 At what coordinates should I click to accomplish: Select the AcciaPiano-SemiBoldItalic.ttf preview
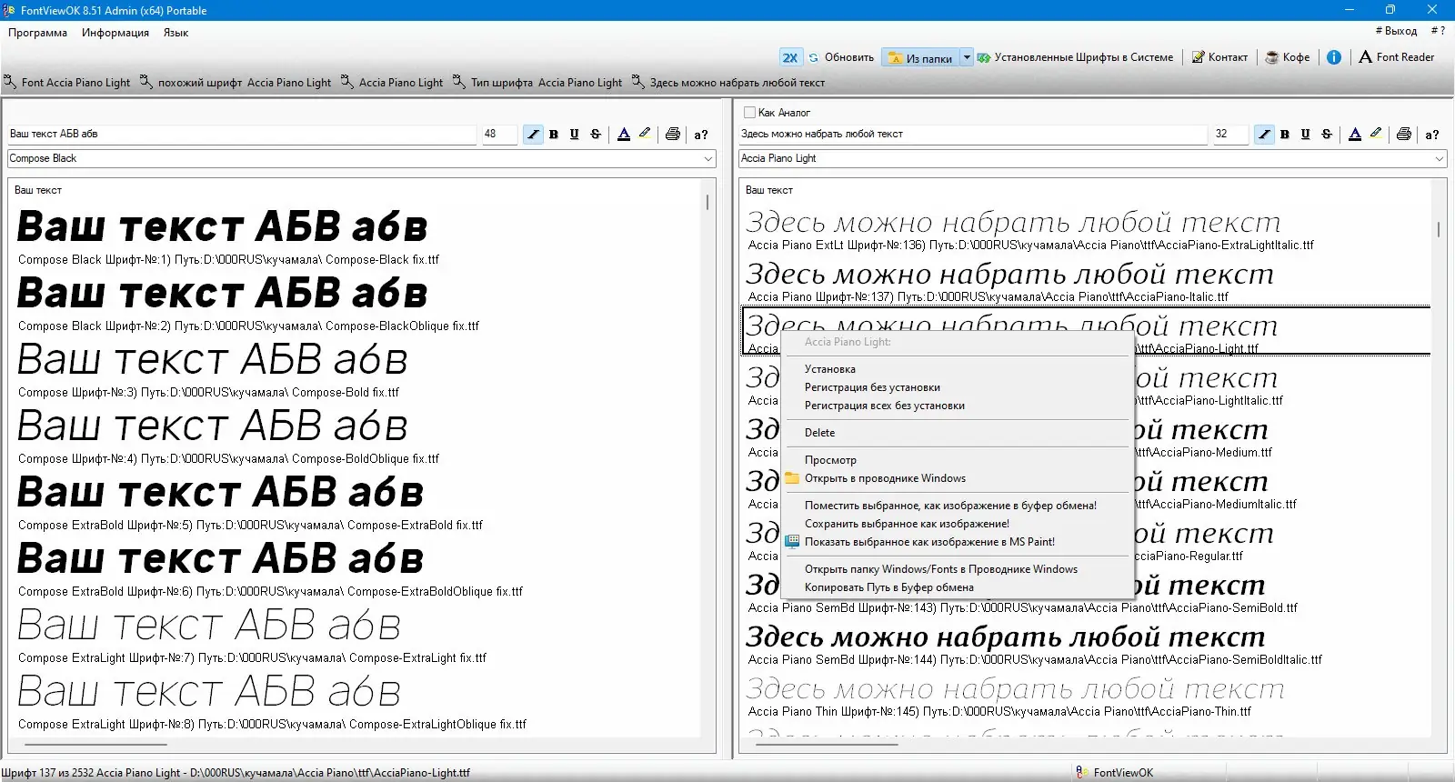click(1087, 645)
